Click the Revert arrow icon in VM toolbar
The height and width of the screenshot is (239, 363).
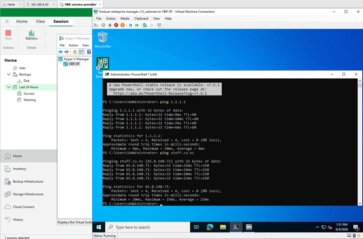click(151, 25)
